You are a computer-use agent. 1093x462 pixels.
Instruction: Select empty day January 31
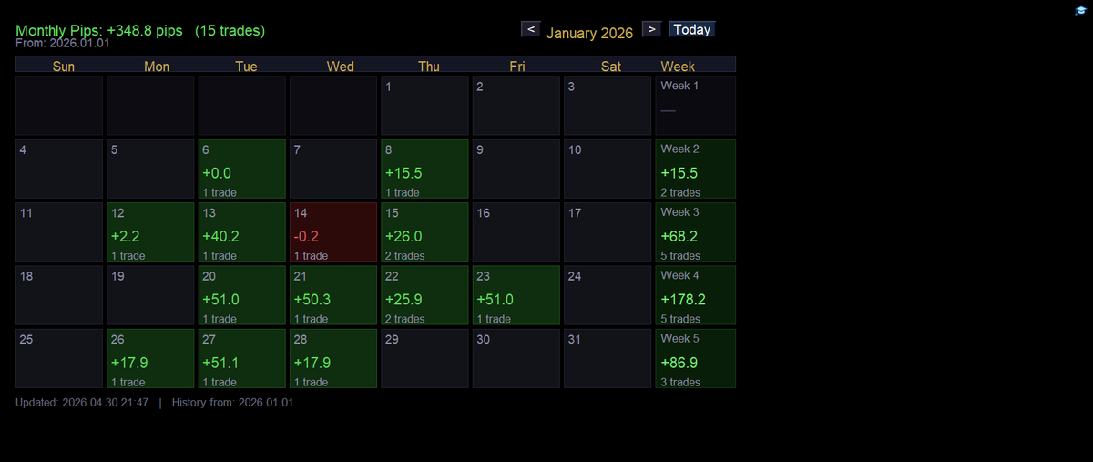607,358
